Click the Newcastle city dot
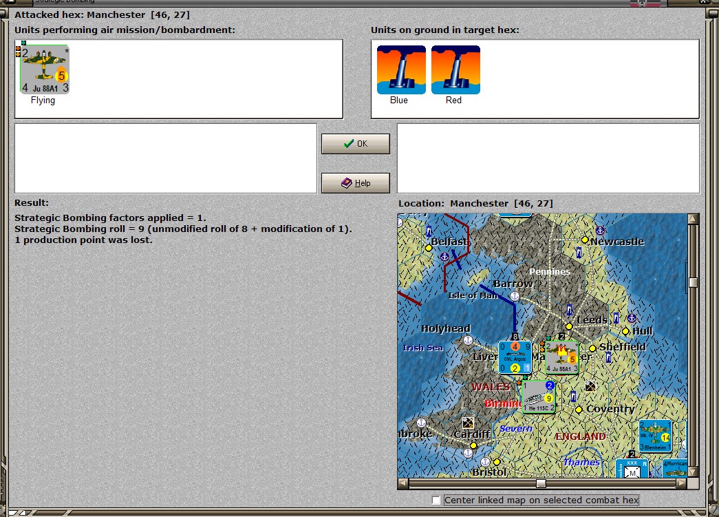This screenshot has width=719, height=517. 585,240
